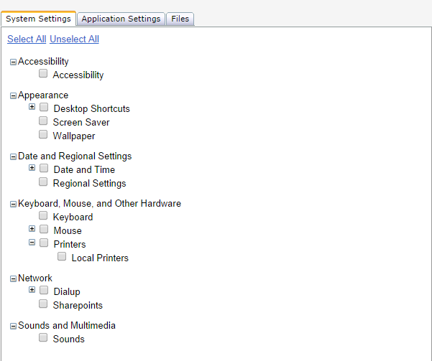Expand the Mouse node
Viewport: 432px width, 361px height.
[x=32, y=229]
